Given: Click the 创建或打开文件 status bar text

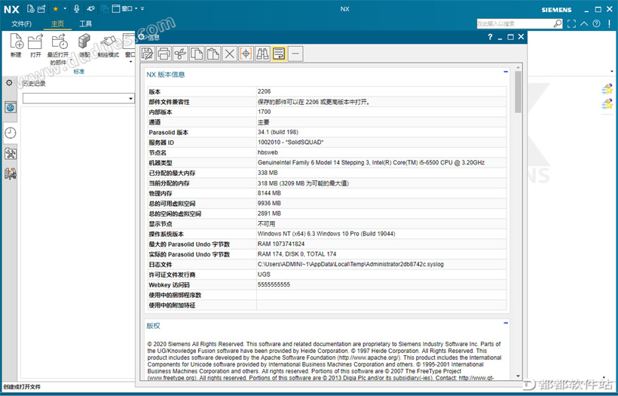Looking at the screenshot, I should [22, 387].
